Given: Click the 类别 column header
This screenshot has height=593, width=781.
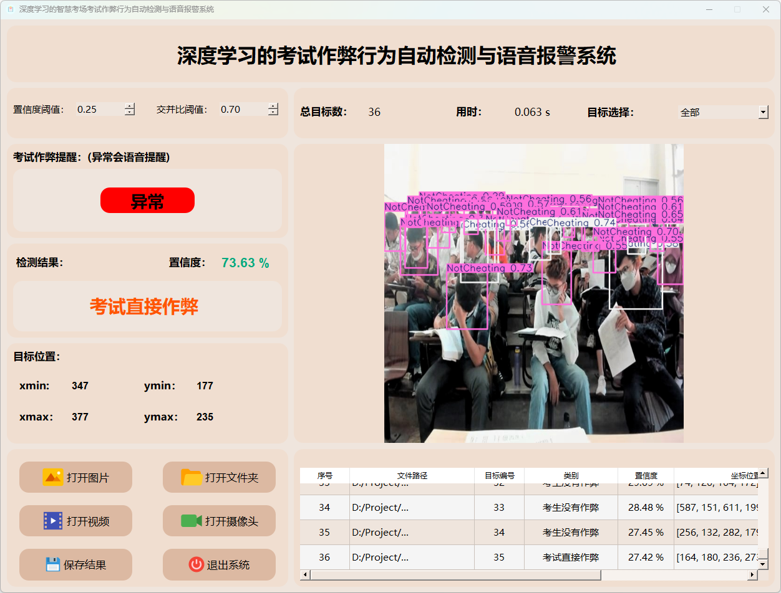Looking at the screenshot, I should pyautogui.click(x=571, y=475).
